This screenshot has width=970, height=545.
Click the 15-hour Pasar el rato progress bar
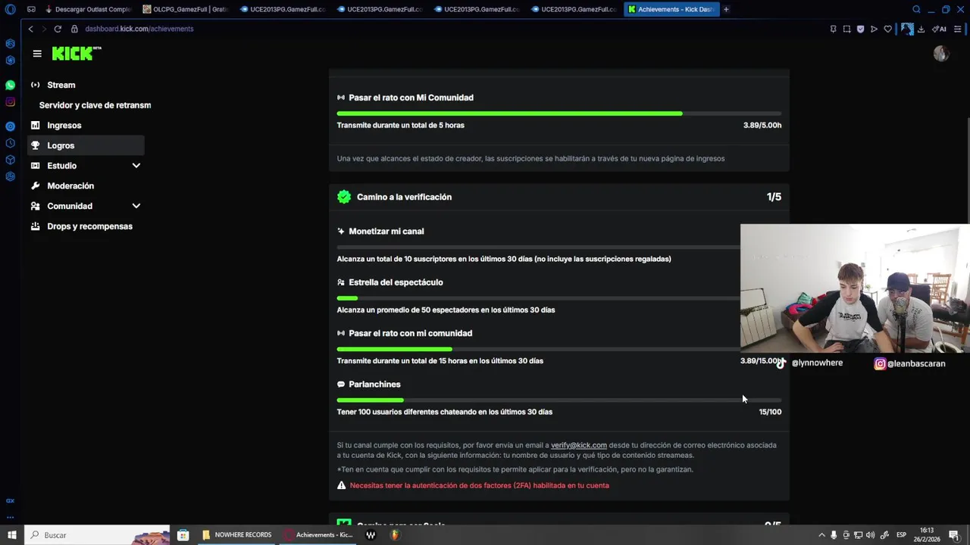539,349
